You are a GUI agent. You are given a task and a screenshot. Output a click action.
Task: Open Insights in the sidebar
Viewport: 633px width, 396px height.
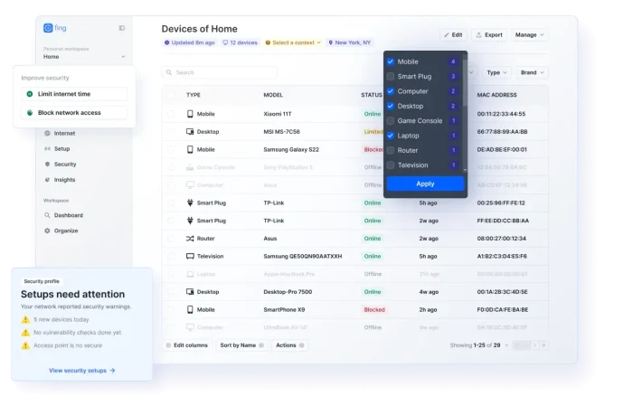64,180
